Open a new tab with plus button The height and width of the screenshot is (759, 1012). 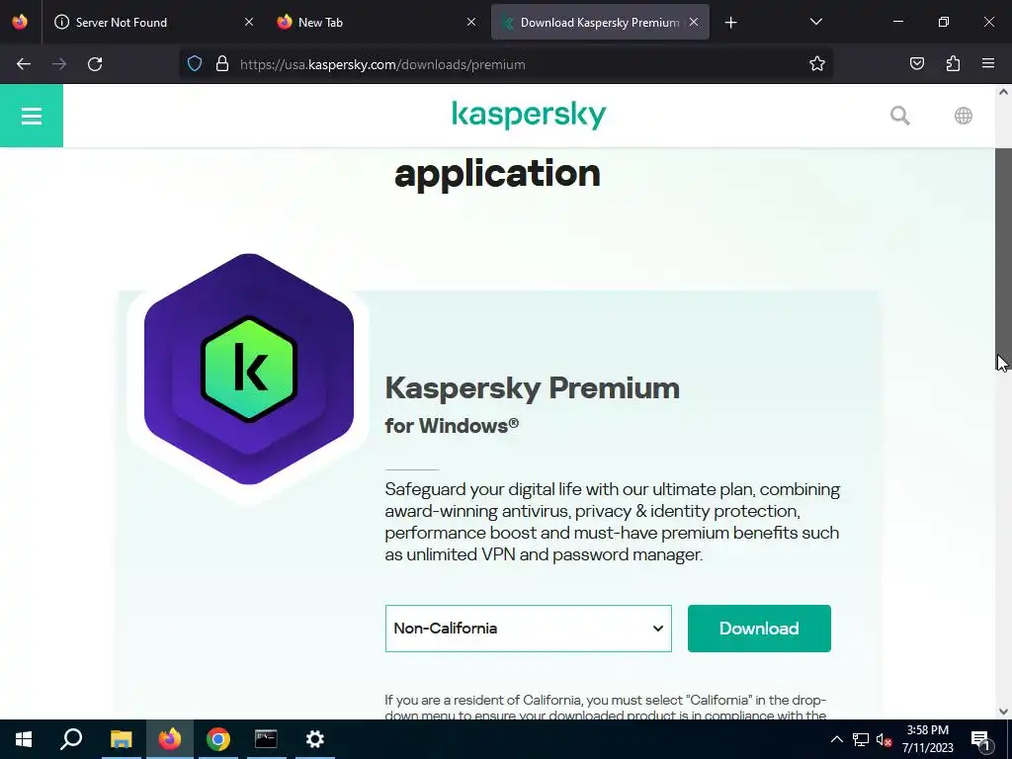tap(730, 23)
